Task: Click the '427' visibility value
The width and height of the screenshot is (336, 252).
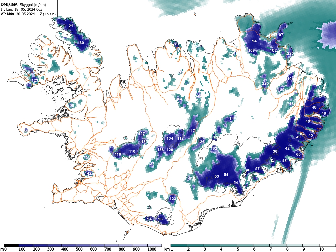Action: pos(151,164)
